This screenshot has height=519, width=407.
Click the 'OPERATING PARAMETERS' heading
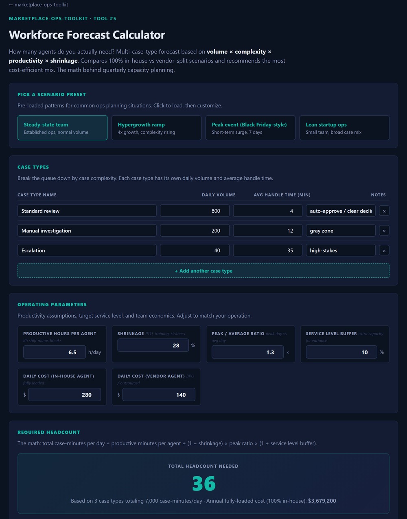point(52,305)
